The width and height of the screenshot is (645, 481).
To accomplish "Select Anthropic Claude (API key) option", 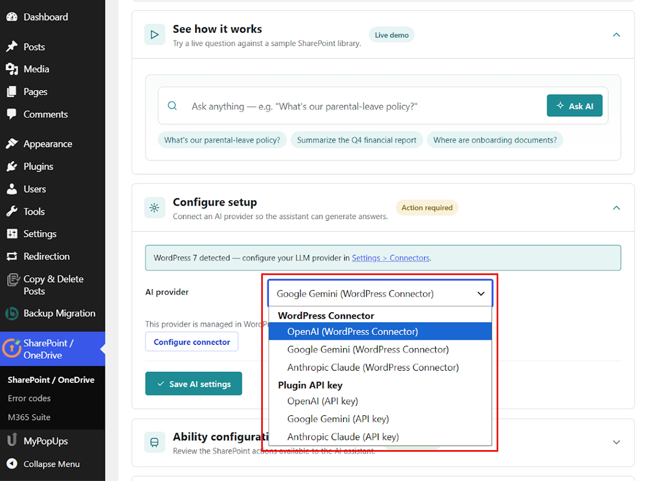I will point(380,437).
